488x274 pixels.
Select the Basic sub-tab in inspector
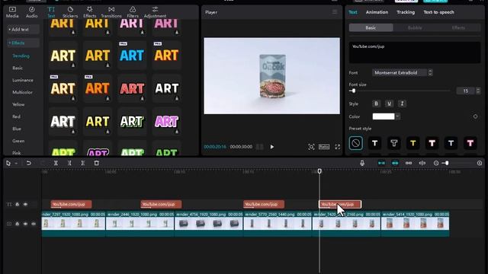click(x=371, y=27)
